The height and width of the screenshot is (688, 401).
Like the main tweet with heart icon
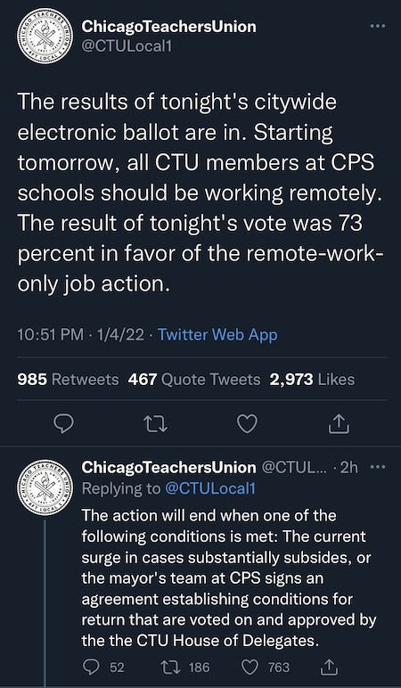click(247, 424)
